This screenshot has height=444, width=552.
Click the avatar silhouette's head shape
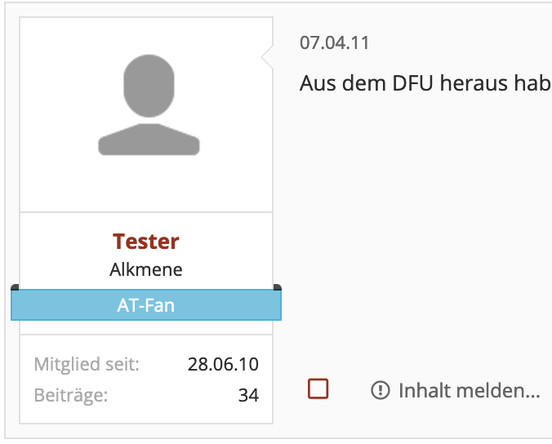point(149,86)
